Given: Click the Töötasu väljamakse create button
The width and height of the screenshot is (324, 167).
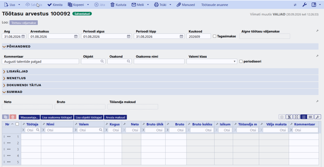Looking at the screenshot, I should click(x=24, y=23).
